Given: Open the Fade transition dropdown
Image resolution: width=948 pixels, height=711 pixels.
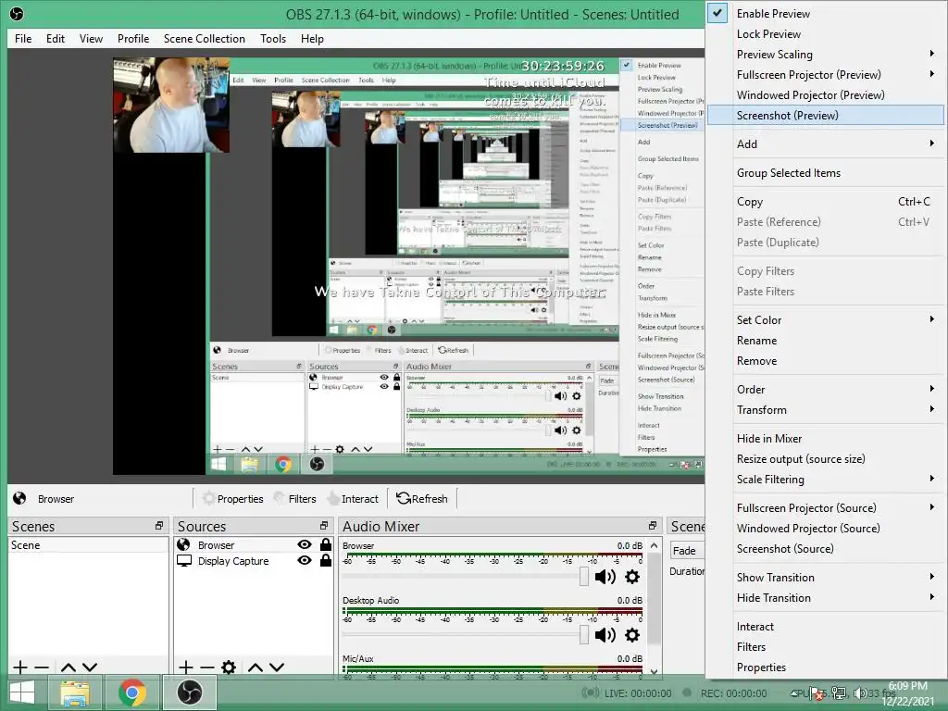Looking at the screenshot, I should point(688,551).
